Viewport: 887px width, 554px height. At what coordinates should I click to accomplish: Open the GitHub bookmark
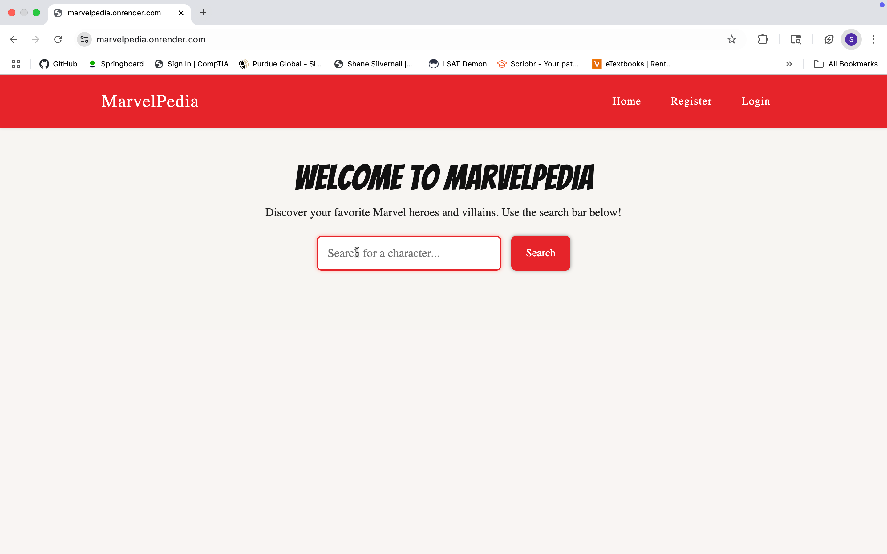(58, 64)
